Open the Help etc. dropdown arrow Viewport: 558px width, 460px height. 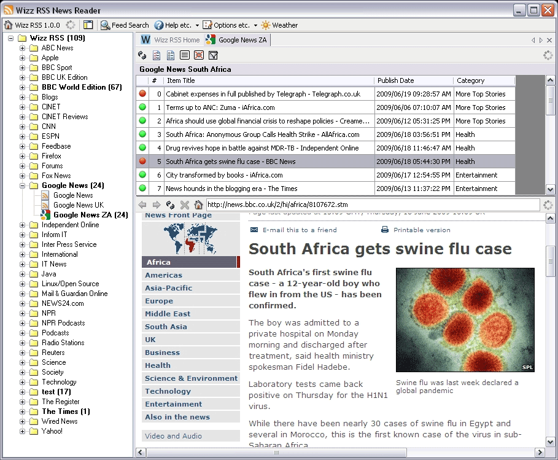[197, 25]
